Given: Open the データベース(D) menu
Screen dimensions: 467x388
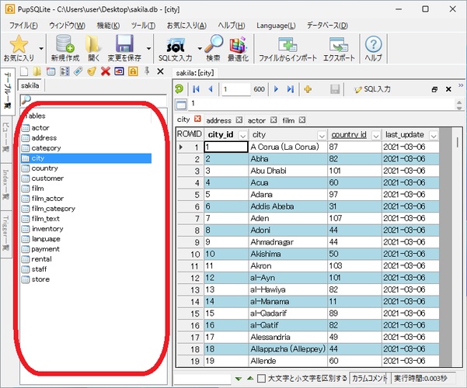Looking at the screenshot, I should pyautogui.click(x=327, y=26).
